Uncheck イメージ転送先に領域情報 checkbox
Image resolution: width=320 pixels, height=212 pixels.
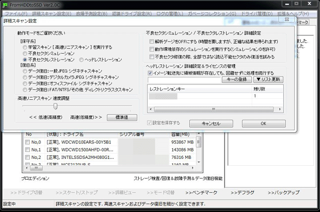tap(150, 73)
